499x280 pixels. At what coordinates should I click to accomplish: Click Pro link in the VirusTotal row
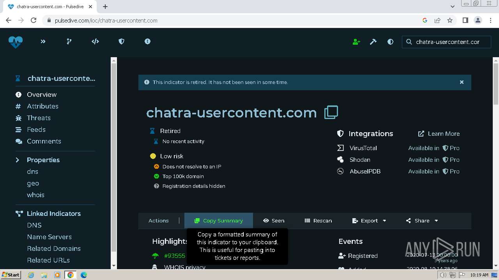451,148
